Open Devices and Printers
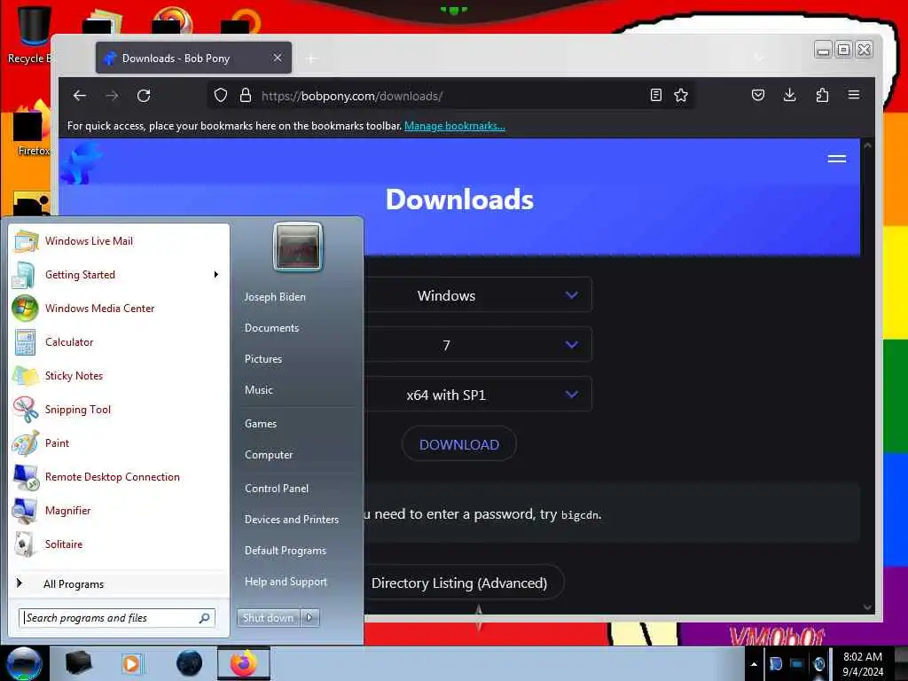The width and height of the screenshot is (908, 681). point(292,520)
